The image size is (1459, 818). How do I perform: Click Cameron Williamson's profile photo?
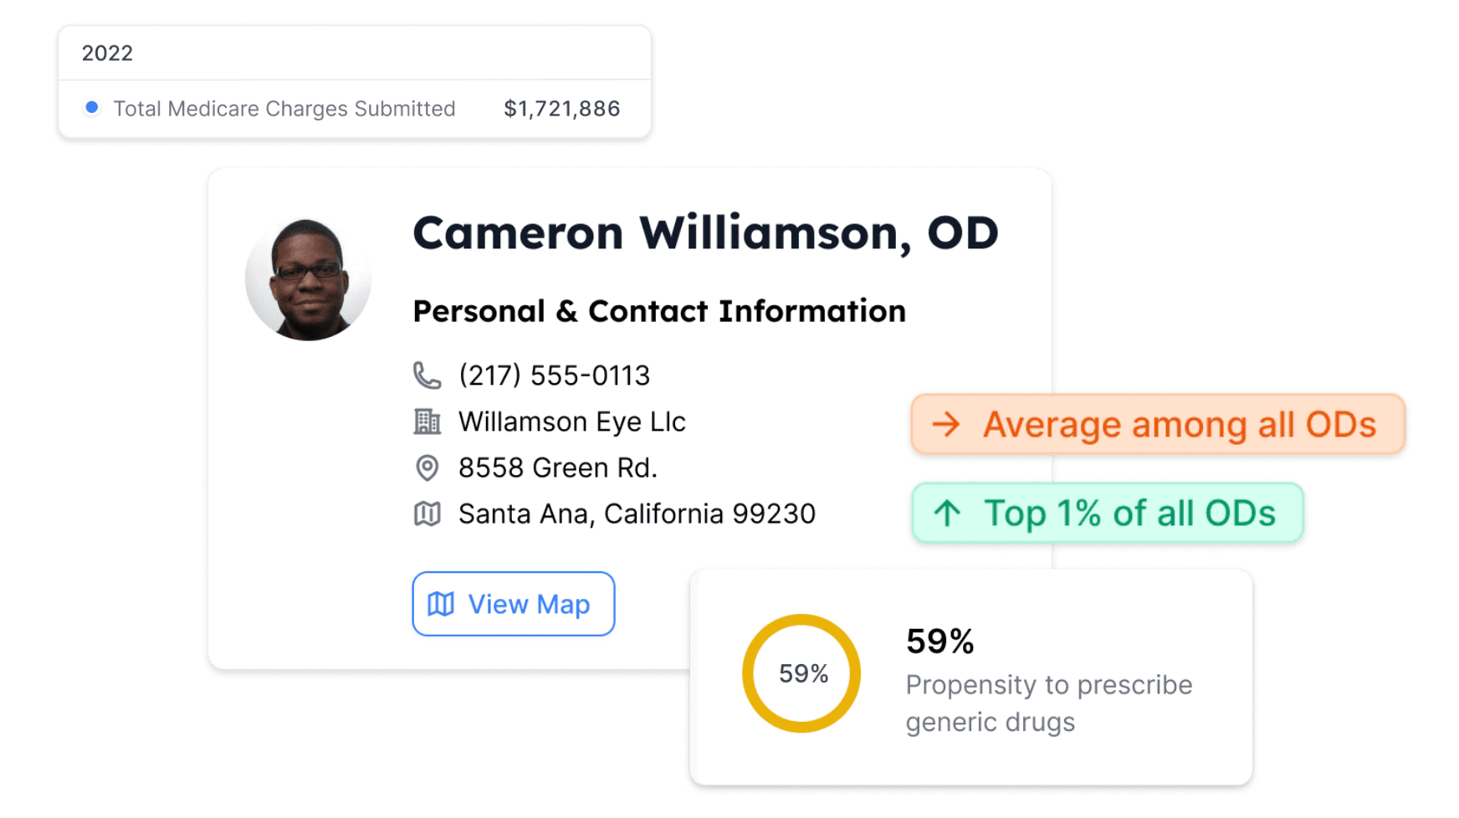[308, 279]
